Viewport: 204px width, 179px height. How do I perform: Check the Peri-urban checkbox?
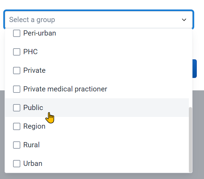point(17,33)
